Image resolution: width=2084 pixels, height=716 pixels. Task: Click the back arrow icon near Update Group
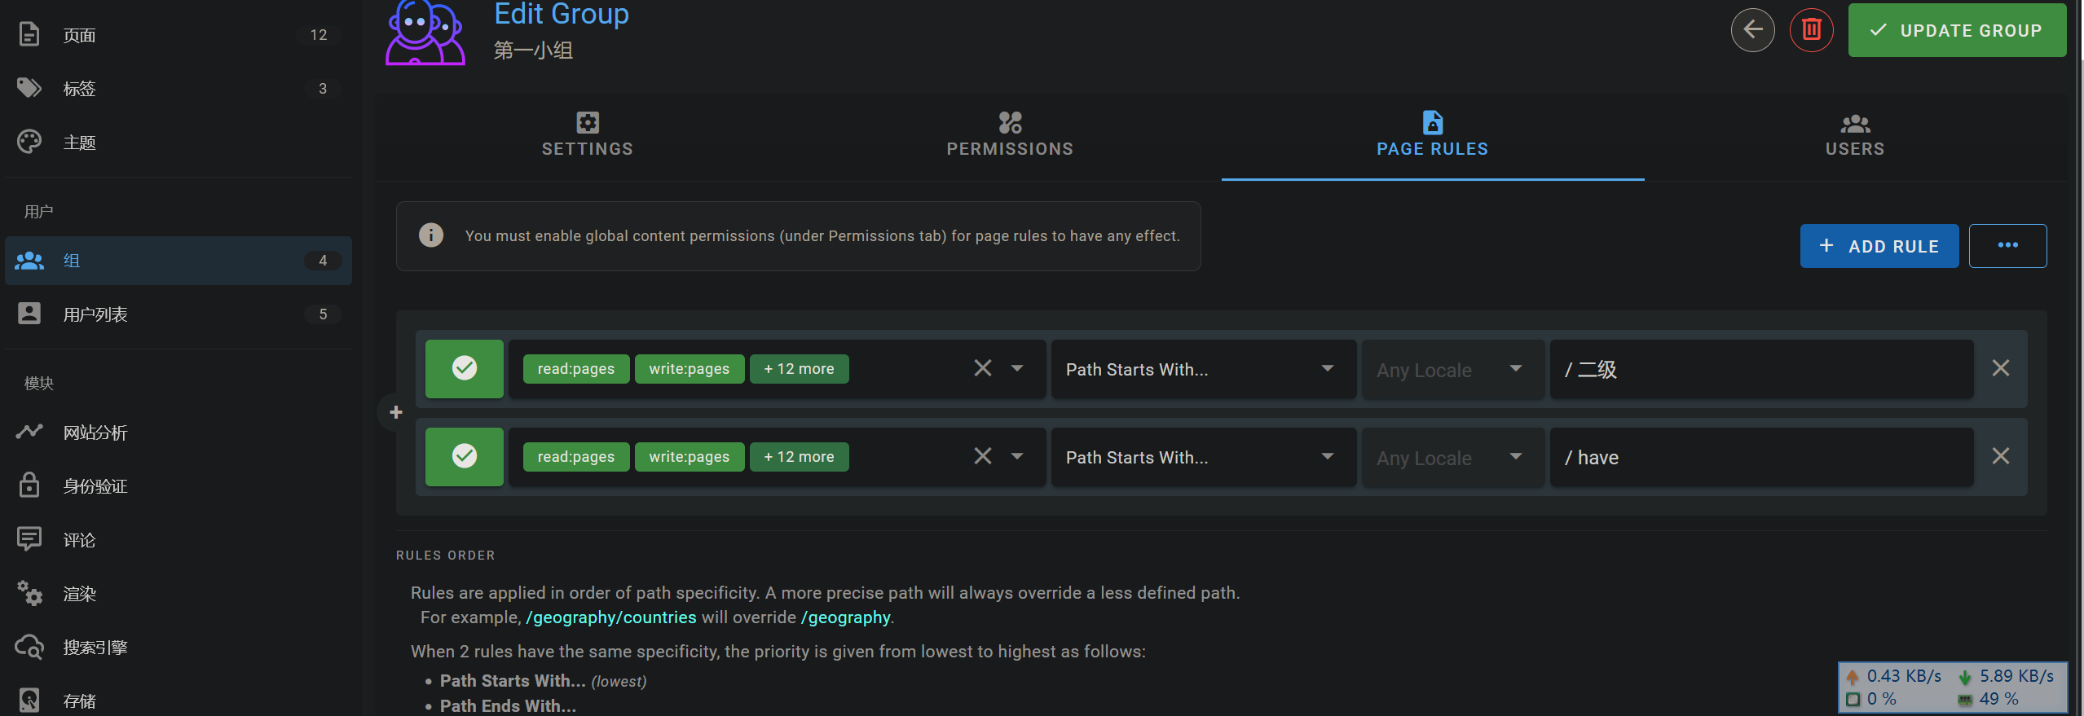[x=1752, y=30]
